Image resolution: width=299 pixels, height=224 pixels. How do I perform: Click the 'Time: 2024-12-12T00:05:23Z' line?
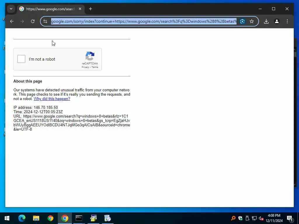[x=38, y=112]
